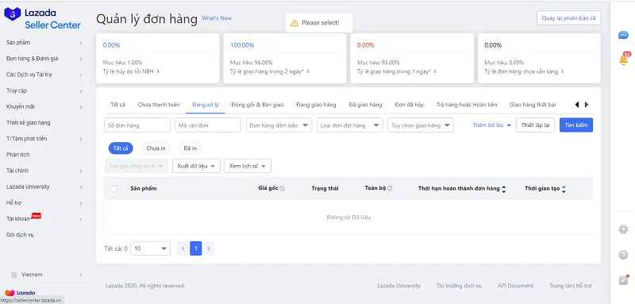Click the Lazada Seller Center logo
Image resolution: width=635 pixels, height=304 pixels.
click(x=42, y=18)
